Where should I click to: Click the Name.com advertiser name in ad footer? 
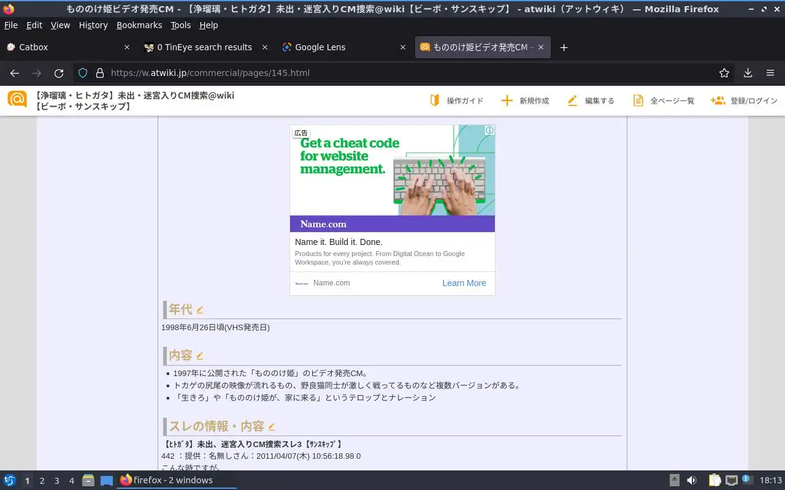pyautogui.click(x=331, y=283)
